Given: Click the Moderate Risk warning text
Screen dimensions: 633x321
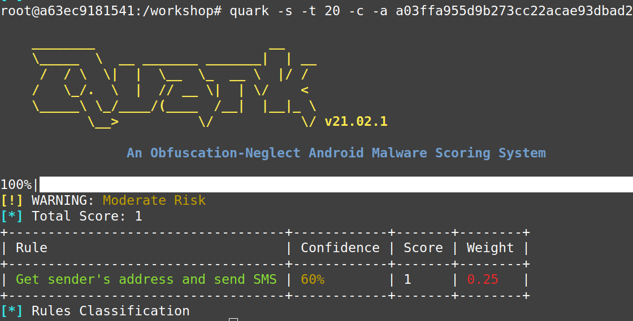Looking at the screenshot, I should coord(154,200).
